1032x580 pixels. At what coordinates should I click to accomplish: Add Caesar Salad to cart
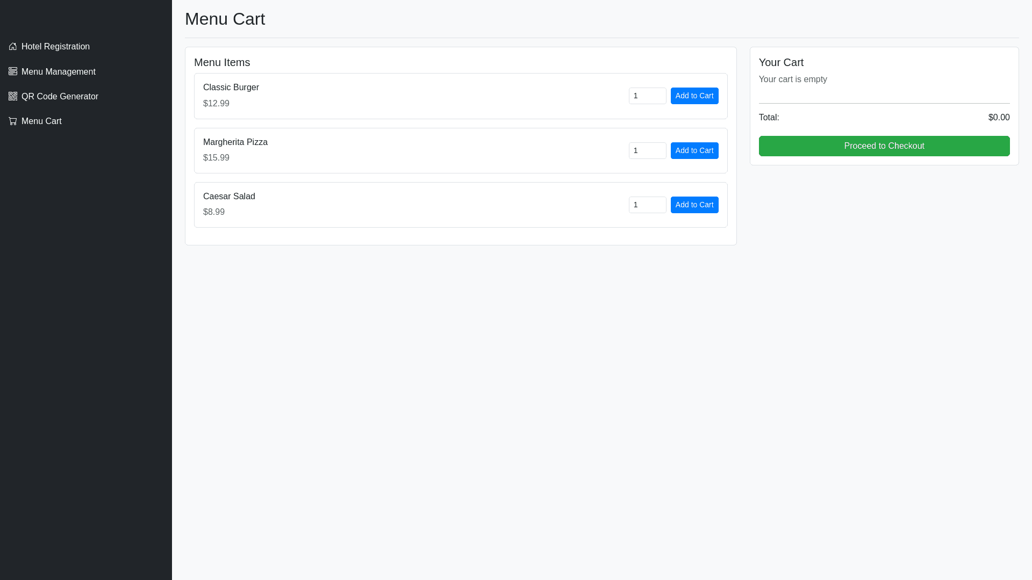694,205
